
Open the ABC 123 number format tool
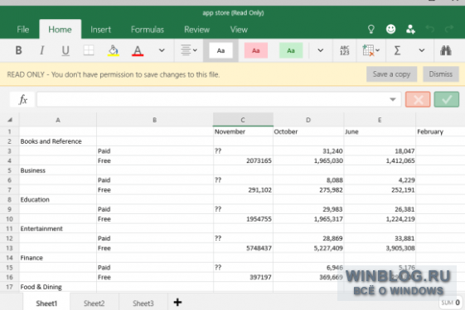click(344, 50)
